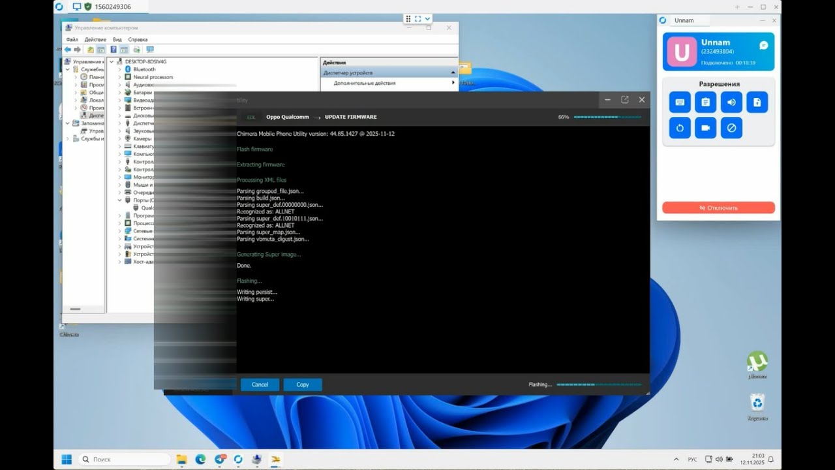This screenshot has height=470, width=835.
Task: Open the µTorrent desktop icon
Action: point(757,364)
